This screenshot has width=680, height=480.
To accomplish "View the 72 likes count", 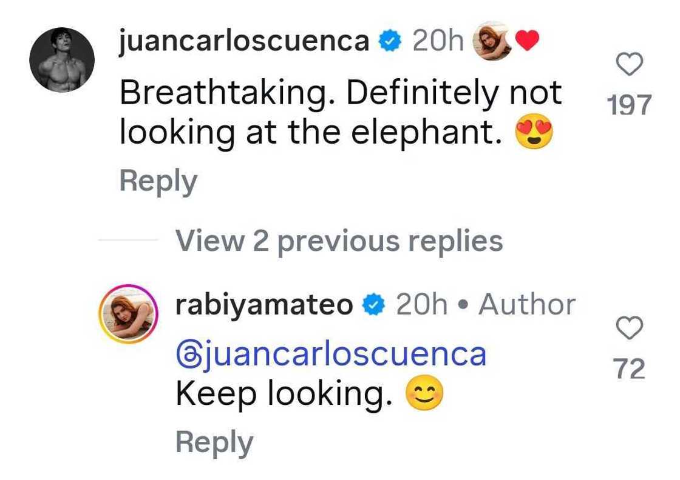I will (x=630, y=367).
